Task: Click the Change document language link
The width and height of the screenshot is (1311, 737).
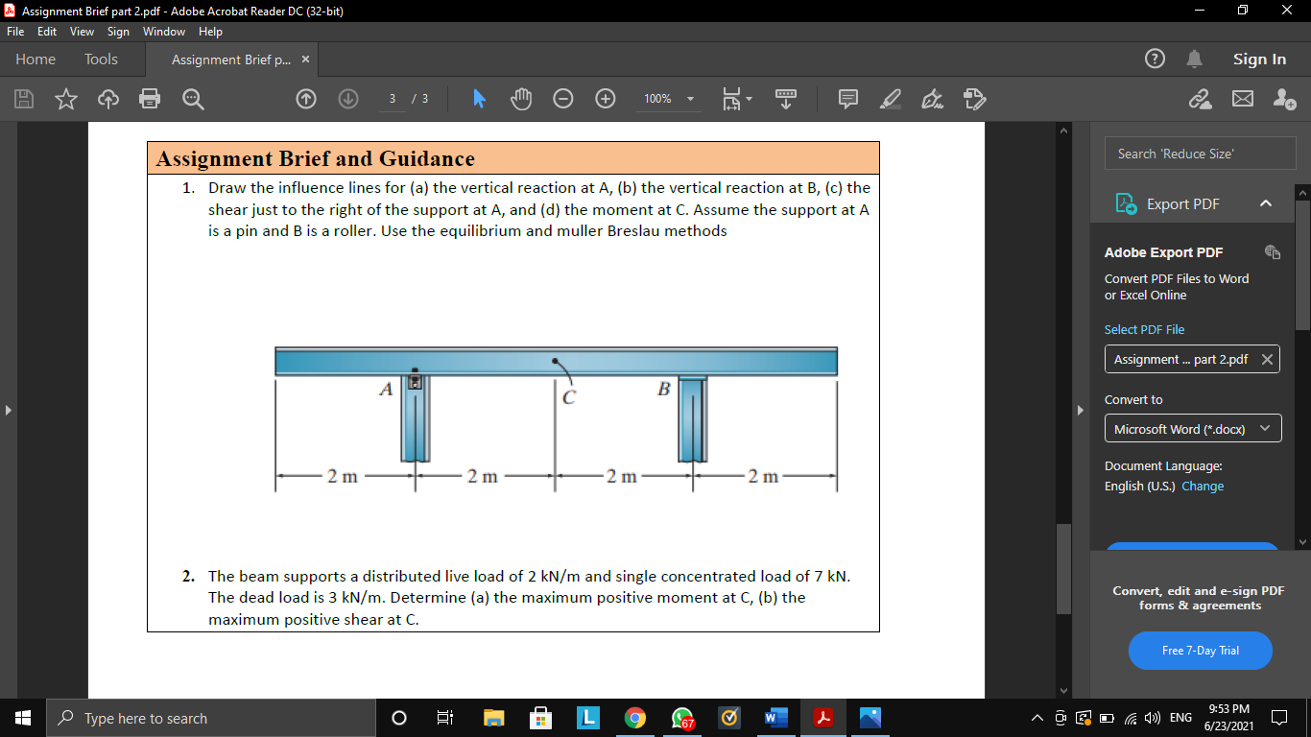Action: click(1203, 487)
